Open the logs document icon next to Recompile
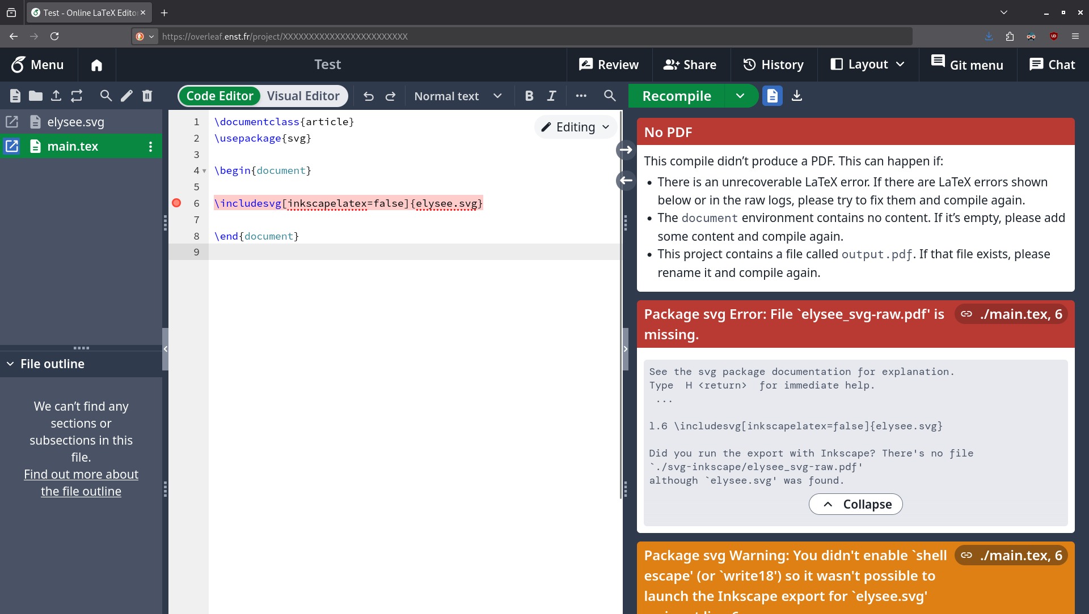This screenshot has height=614, width=1089. (772, 96)
